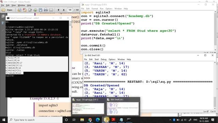Click 'DB Created/Opened' output in IDLE Shell

click(x=102, y=85)
